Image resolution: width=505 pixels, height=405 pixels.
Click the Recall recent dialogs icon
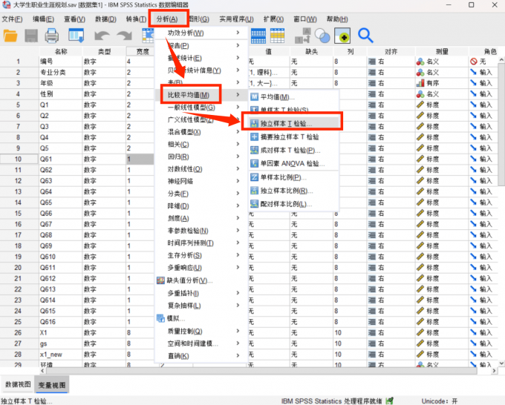(76, 36)
